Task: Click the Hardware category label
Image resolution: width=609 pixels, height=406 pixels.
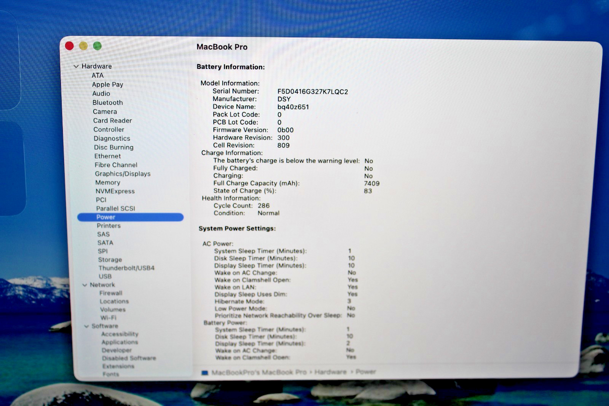Action: pos(97,66)
